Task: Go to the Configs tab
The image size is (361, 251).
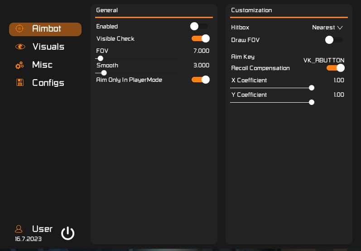Action: (x=48, y=83)
